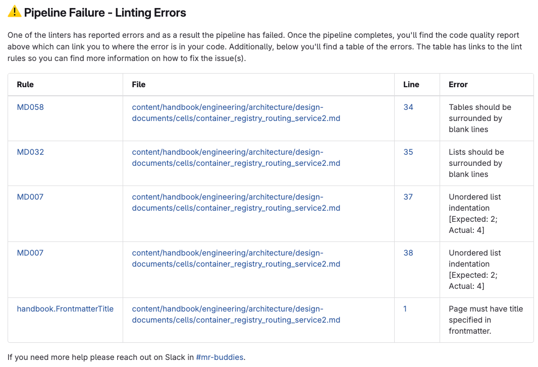Open the handbook.FrontmatterTitle rule link

[65, 309]
